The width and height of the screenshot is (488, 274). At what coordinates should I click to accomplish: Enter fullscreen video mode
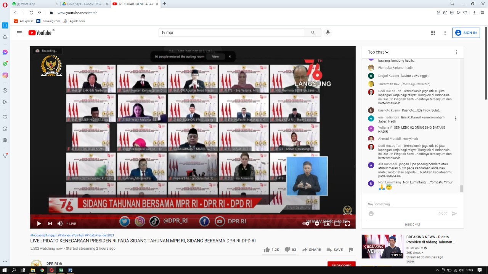coord(347,223)
